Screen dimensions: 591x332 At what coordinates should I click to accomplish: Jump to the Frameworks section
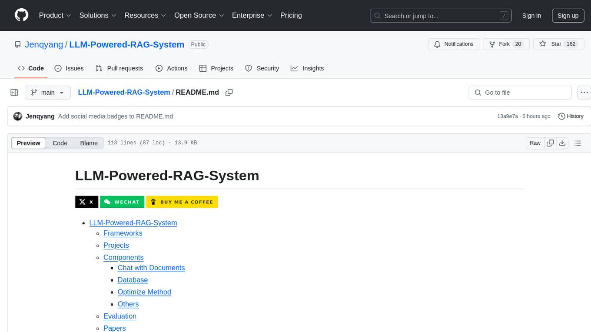pyautogui.click(x=123, y=233)
